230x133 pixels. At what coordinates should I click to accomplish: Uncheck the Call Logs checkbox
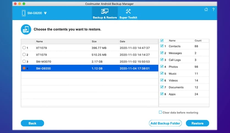click(162, 59)
